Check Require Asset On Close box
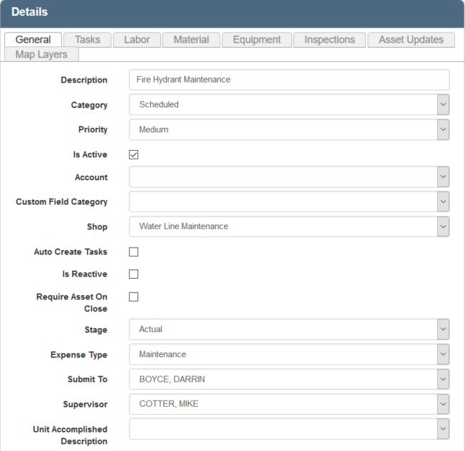 point(133,297)
